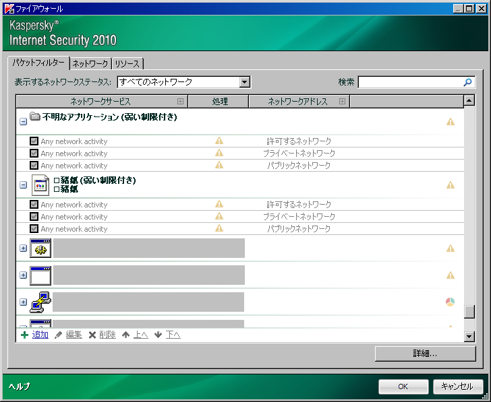The width and height of the screenshot is (491, 402).
Task: Click the 下へ move down link
Action: [173, 335]
